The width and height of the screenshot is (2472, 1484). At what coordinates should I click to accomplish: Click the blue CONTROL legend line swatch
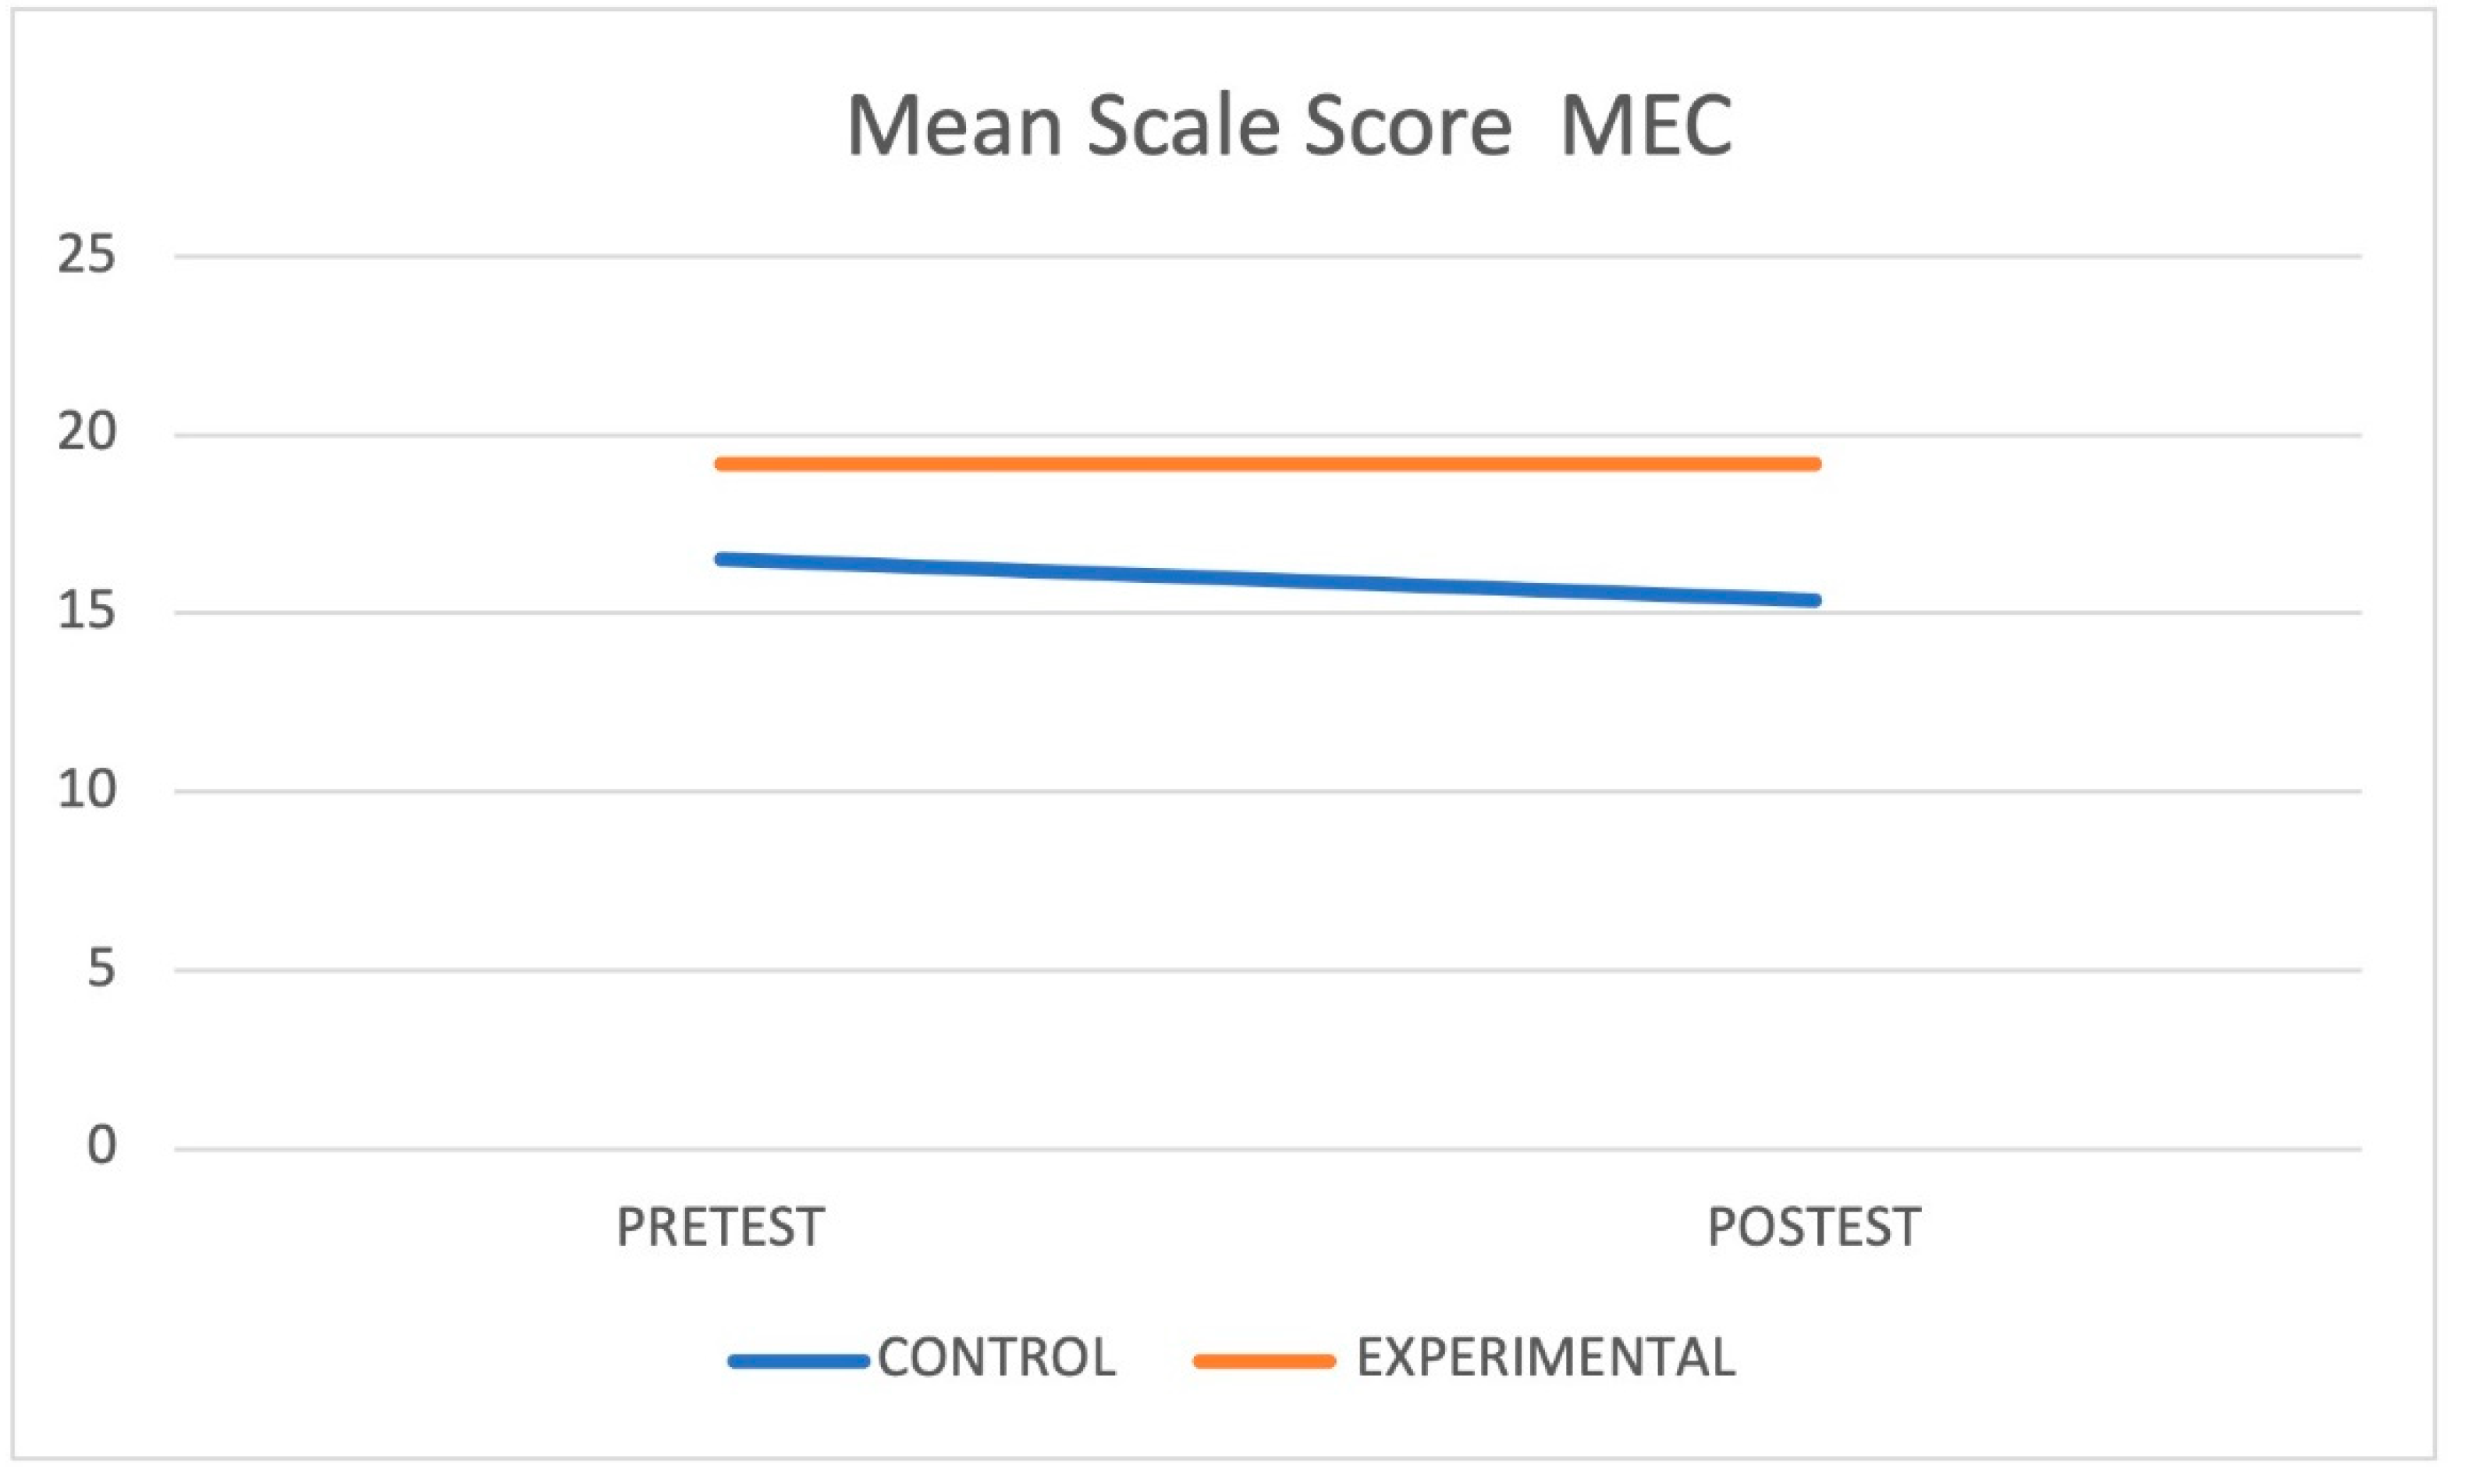coord(798,1361)
